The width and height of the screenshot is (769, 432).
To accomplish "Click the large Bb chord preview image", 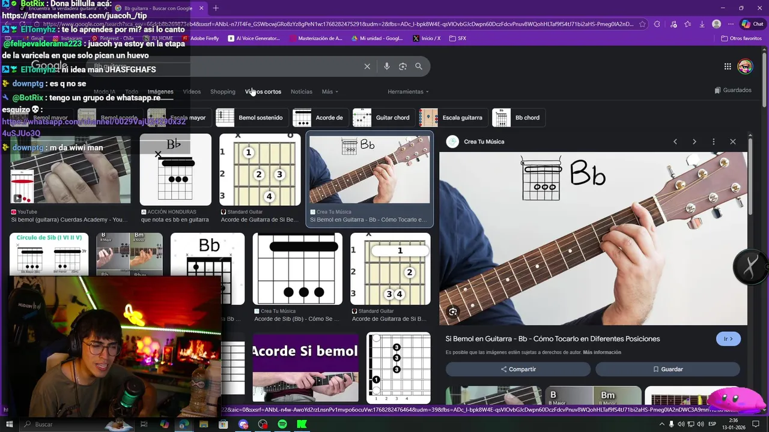I will (x=593, y=238).
